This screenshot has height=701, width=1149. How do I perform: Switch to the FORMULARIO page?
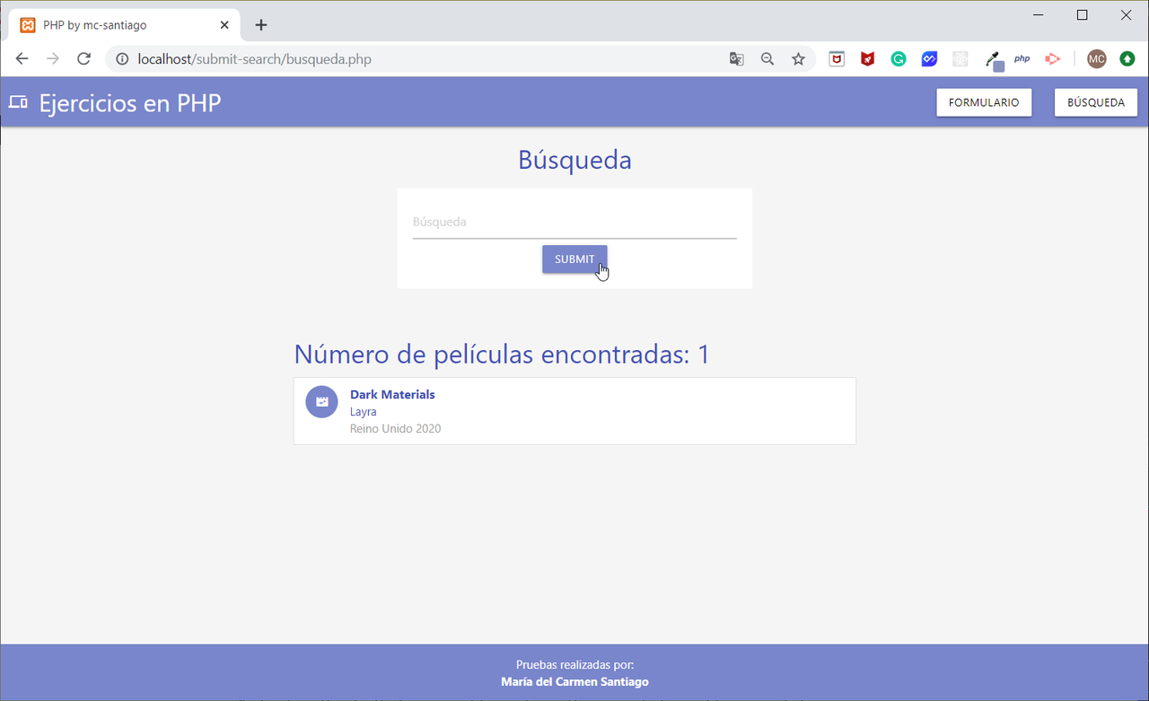click(984, 102)
